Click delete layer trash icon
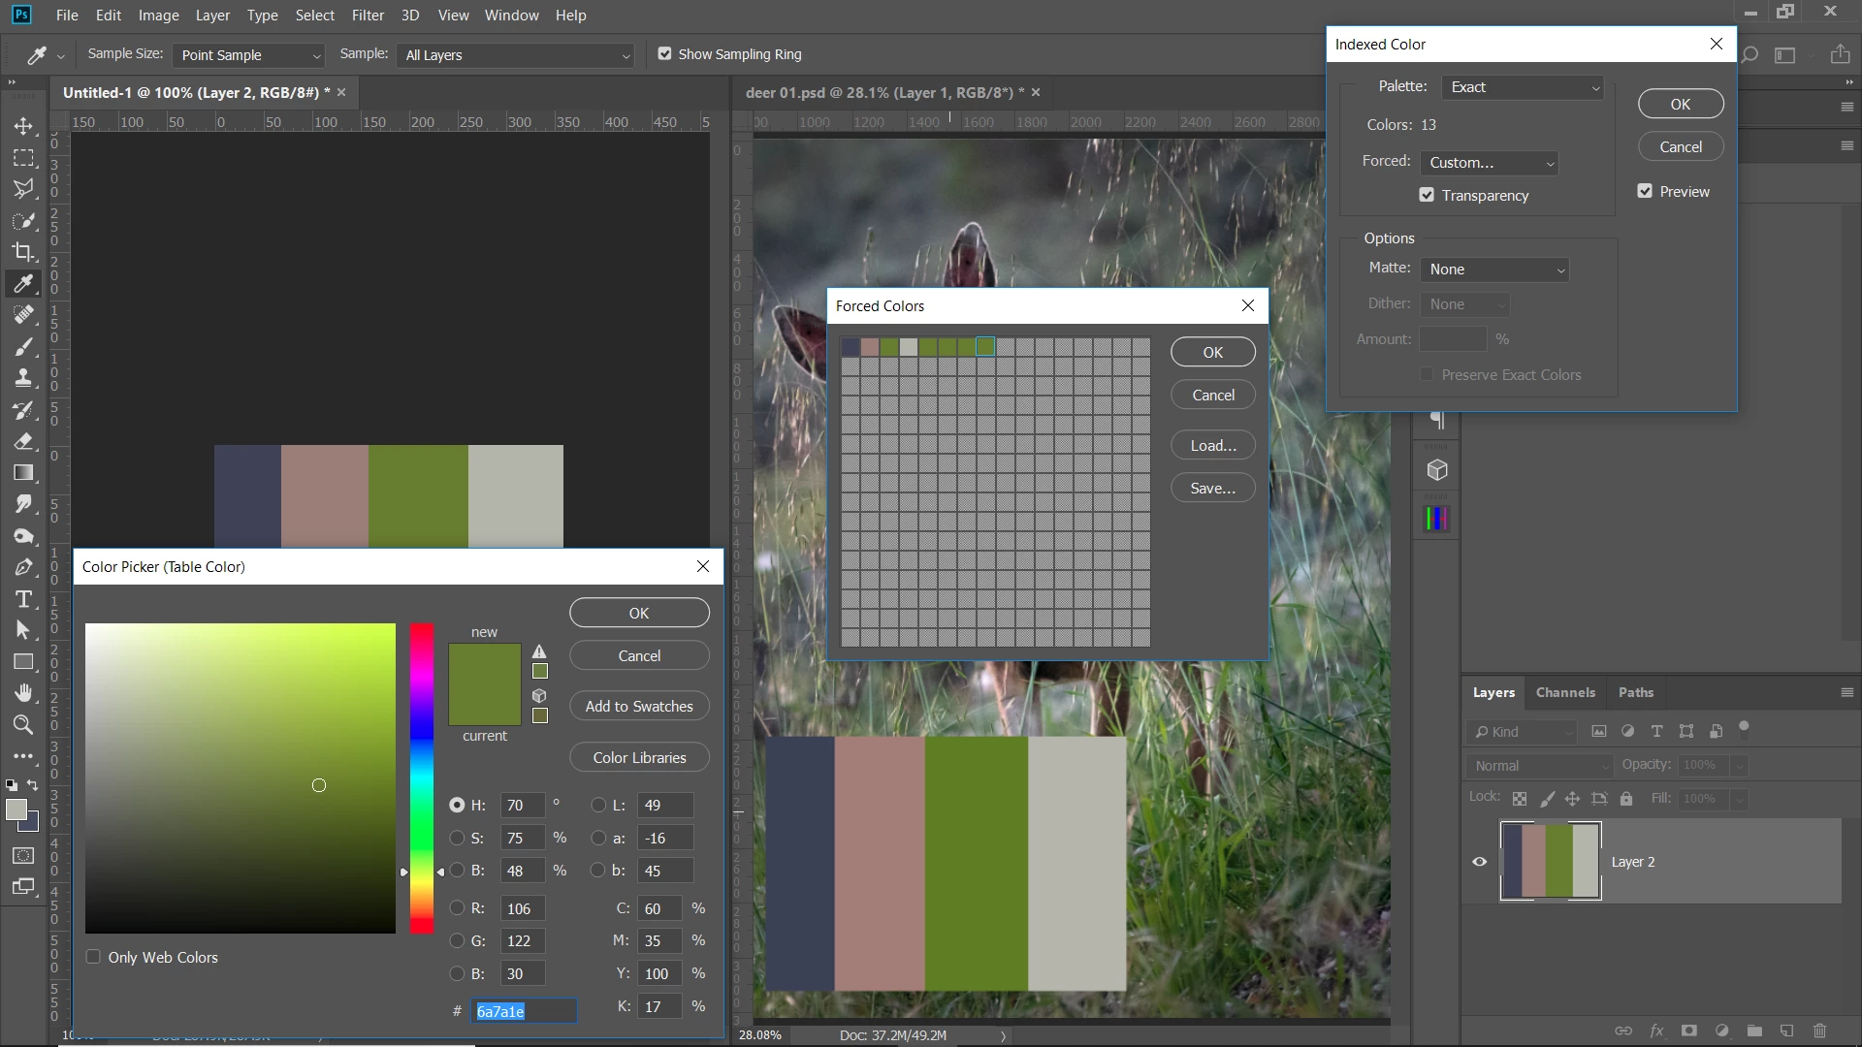This screenshot has width=1862, height=1047. [1819, 1031]
